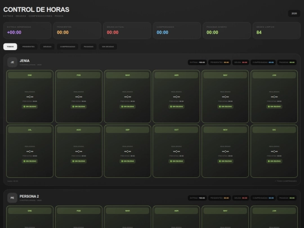This screenshot has width=304, height=228.
Task: Click Sin Deudas badge in Jenia's ENE card
Action: pyautogui.click(x=30, y=106)
